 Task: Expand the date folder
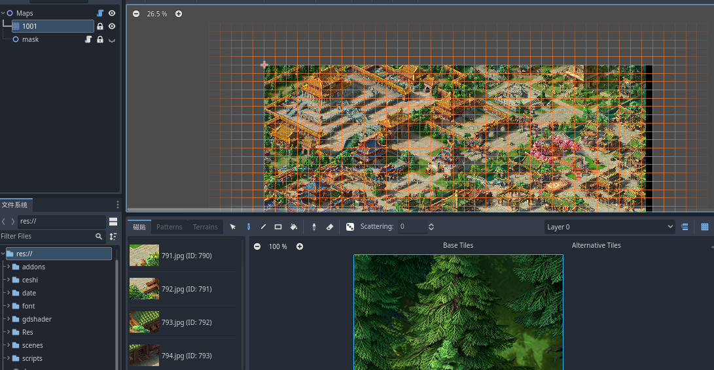click(x=9, y=293)
